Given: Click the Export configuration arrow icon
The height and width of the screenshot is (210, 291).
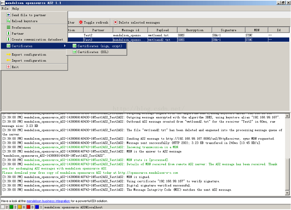Looking at the screenshot, I should (8, 54).
